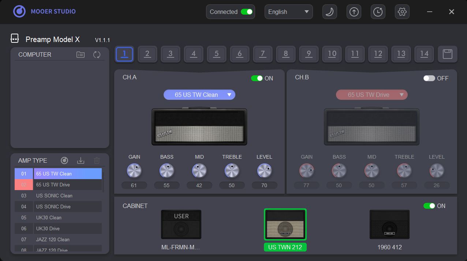Select preset slot 14
467x261 pixels.
coord(424,54)
